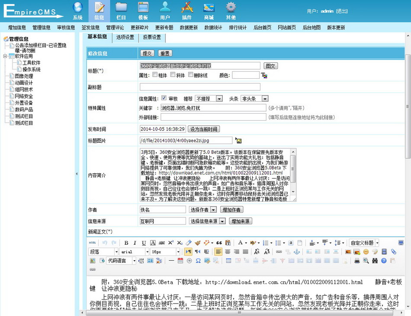
Task: Open 数据统计 menu item
Action: (x=213, y=28)
